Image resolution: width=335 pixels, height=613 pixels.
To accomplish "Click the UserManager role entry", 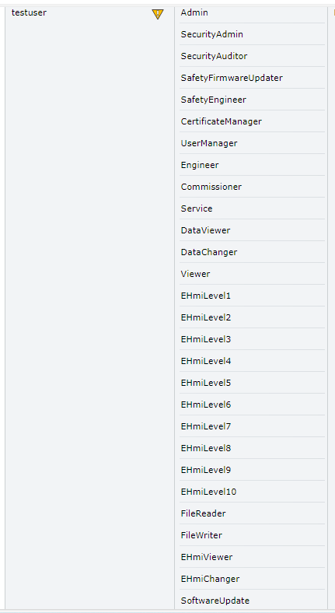I will point(209,143).
